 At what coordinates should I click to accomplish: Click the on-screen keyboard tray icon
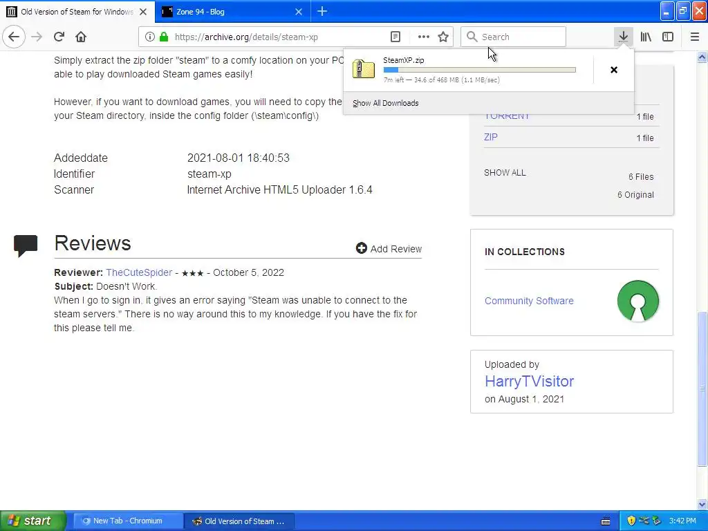coord(606,521)
